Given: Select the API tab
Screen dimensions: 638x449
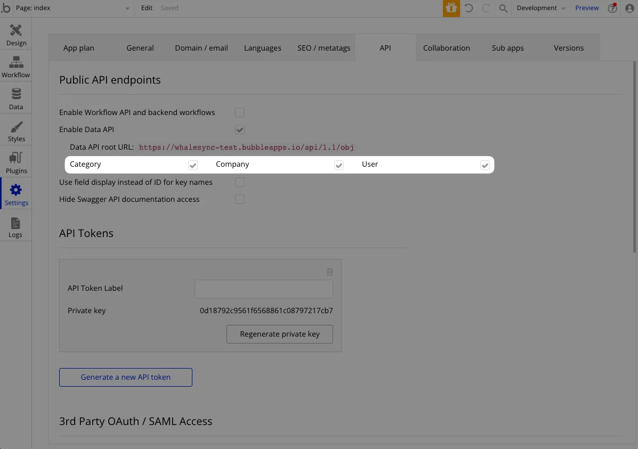Looking at the screenshot, I should click(x=385, y=47).
